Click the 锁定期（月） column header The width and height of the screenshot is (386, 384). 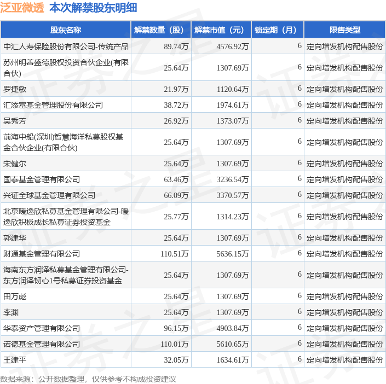[278, 30]
